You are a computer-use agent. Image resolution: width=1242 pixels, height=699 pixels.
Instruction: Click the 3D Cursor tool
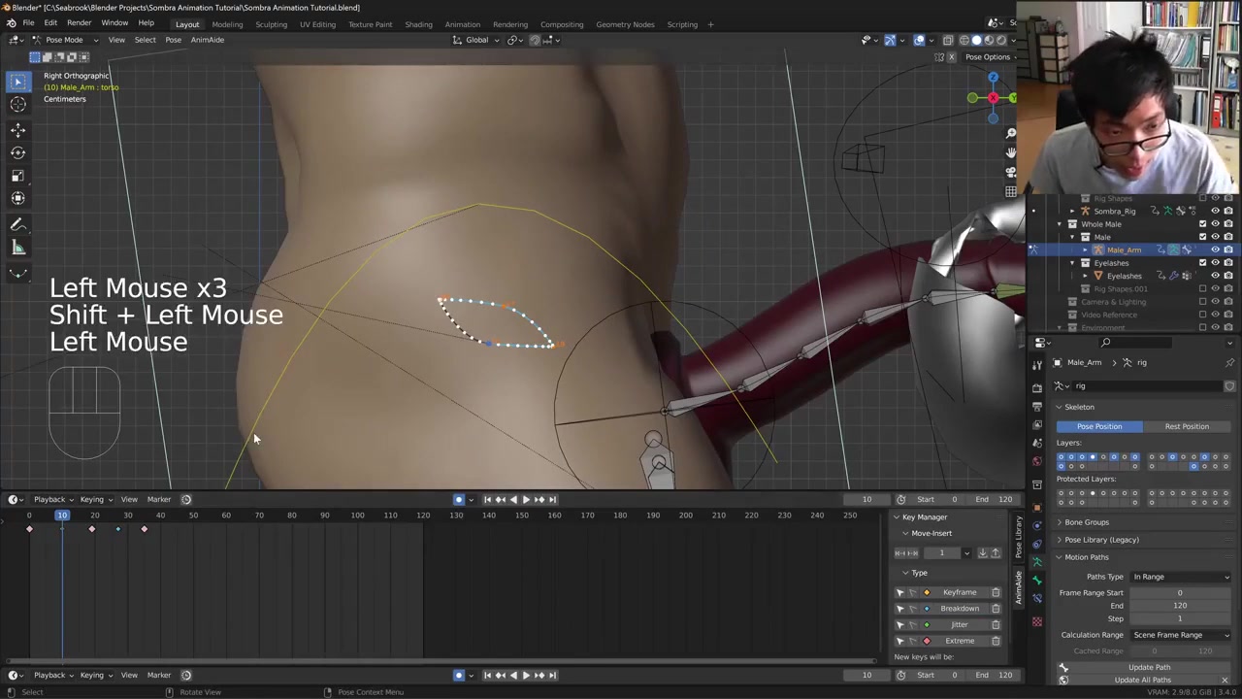[17, 105]
